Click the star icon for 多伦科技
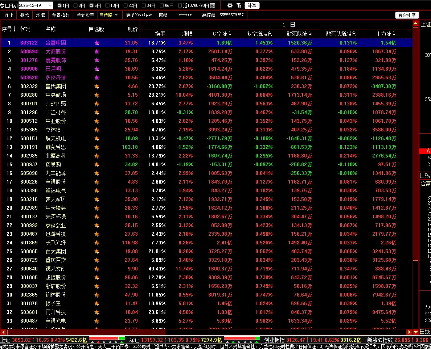The height and width of the screenshot is (349, 431). tap(97, 77)
